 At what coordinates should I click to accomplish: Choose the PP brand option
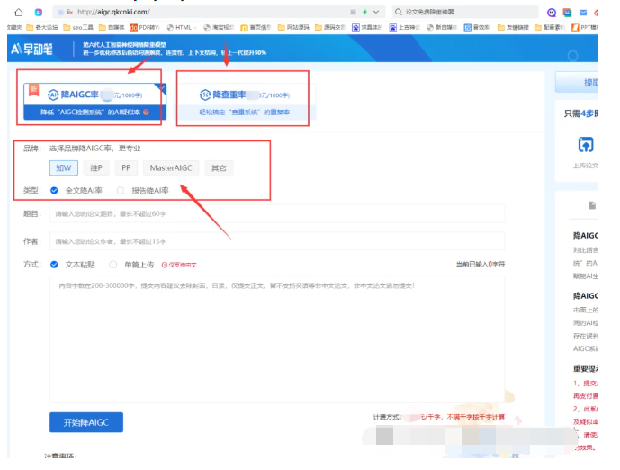pyautogui.click(x=126, y=167)
